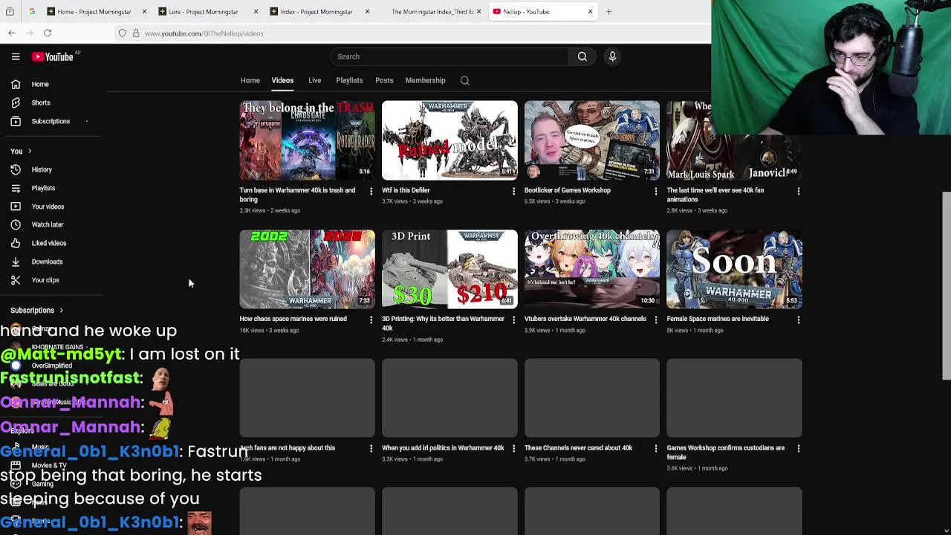951x535 pixels.
Task: Click the YouTube logo
Action: [x=53, y=56]
